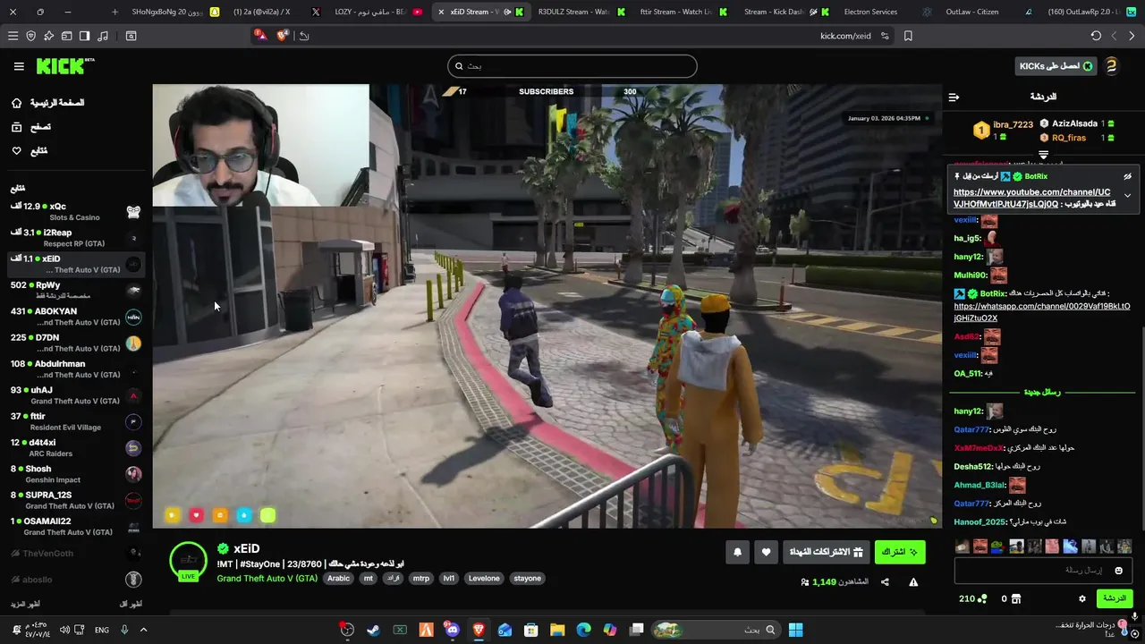The image size is (1145, 644).
Task: Click the kick.com/xeid address bar
Action: [845, 36]
